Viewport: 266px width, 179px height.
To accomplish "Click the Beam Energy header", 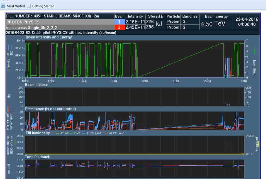I will click(x=216, y=16).
